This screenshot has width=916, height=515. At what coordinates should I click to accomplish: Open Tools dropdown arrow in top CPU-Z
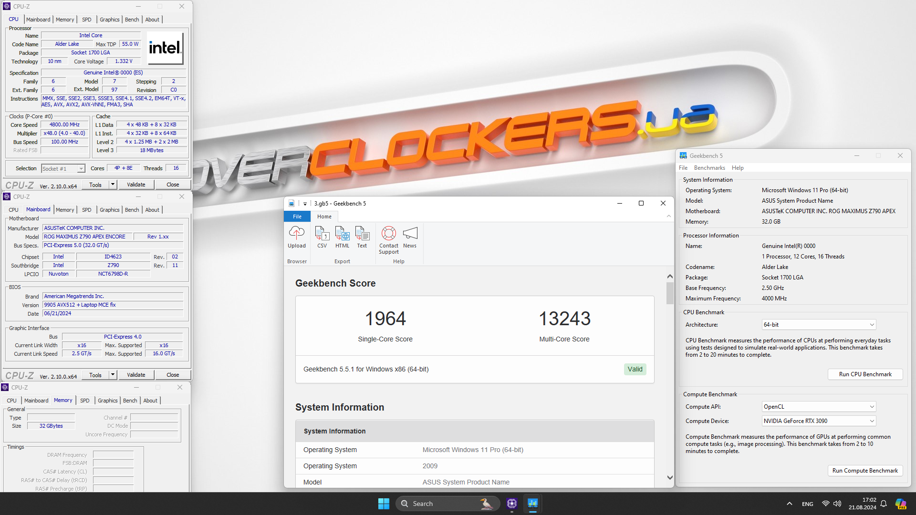(x=113, y=185)
